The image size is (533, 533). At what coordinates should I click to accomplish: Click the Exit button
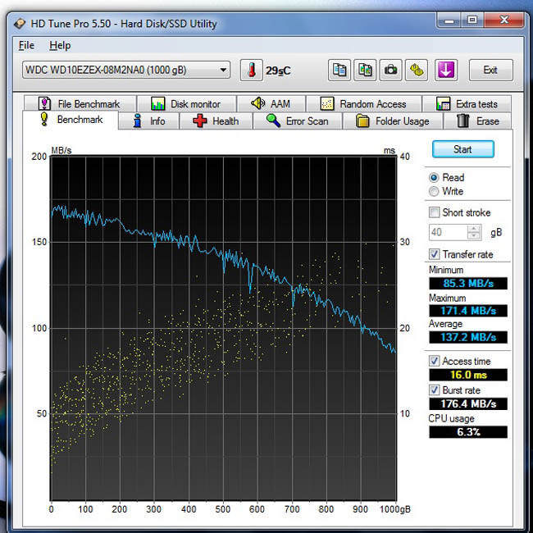point(490,70)
